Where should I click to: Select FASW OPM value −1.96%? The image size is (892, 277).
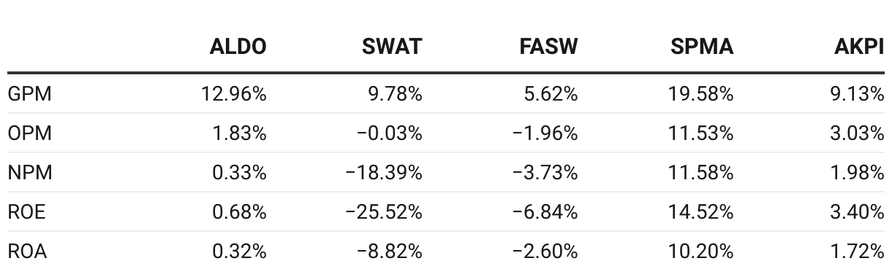pos(545,133)
